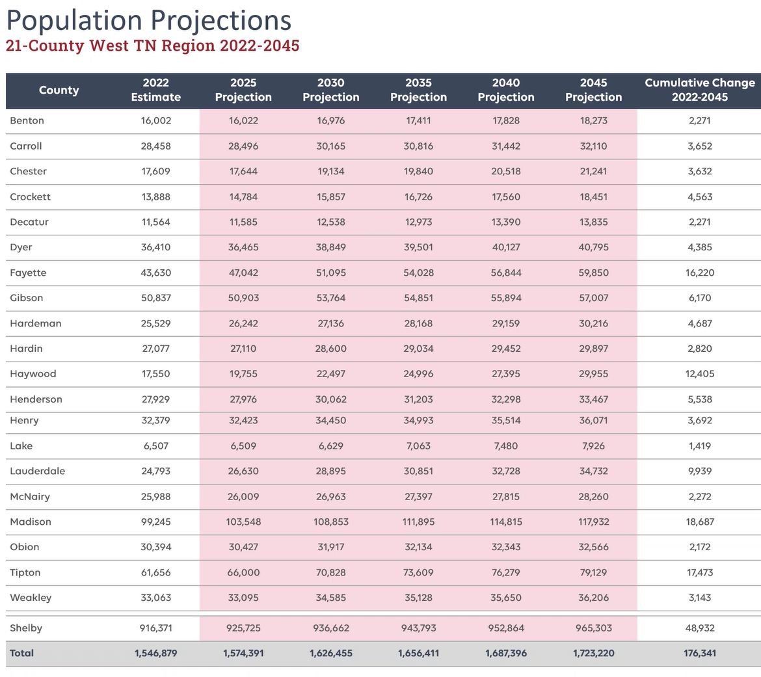Click the Benton county row label
This screenshot has width=761, height=677.
pos(27,120)
